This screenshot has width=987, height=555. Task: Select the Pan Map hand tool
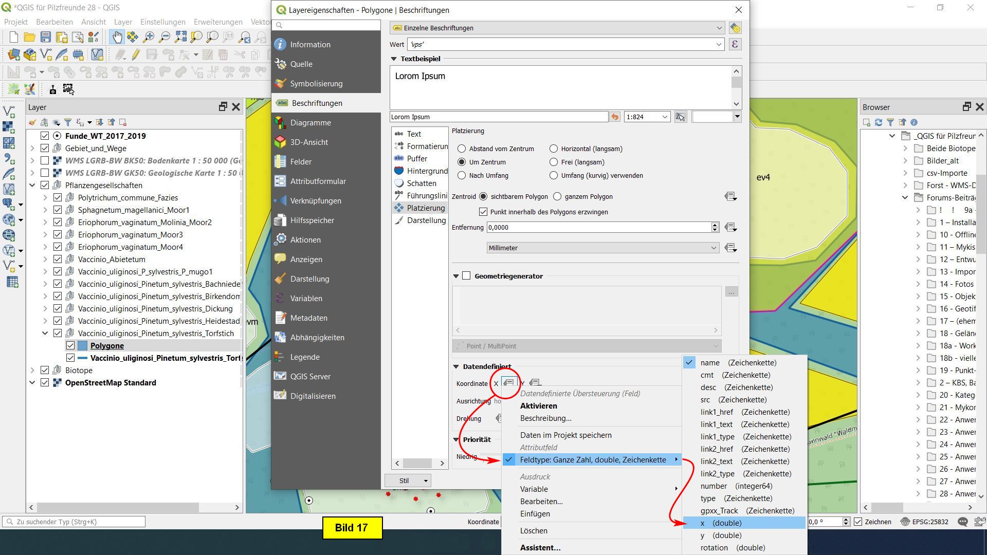point(117,37)
